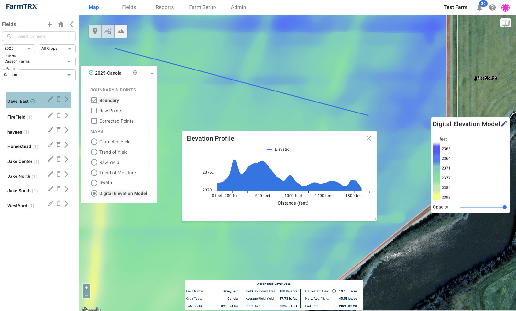The height and width of the screenshot is (311, 516).
Task: Click the 2363 blue legend swatch
Action: pyautogui.click(x=436, y=149)
